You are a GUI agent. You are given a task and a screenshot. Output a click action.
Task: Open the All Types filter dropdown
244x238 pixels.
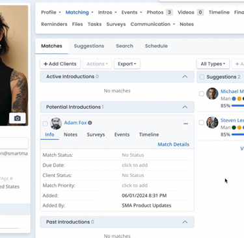click(x=213, y=64)
